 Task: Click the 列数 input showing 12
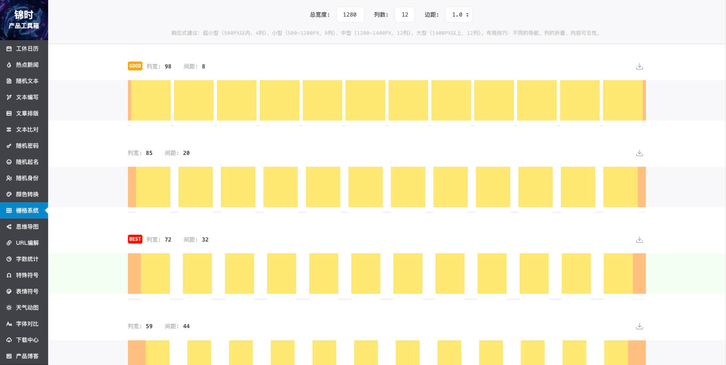click(405, 15)
